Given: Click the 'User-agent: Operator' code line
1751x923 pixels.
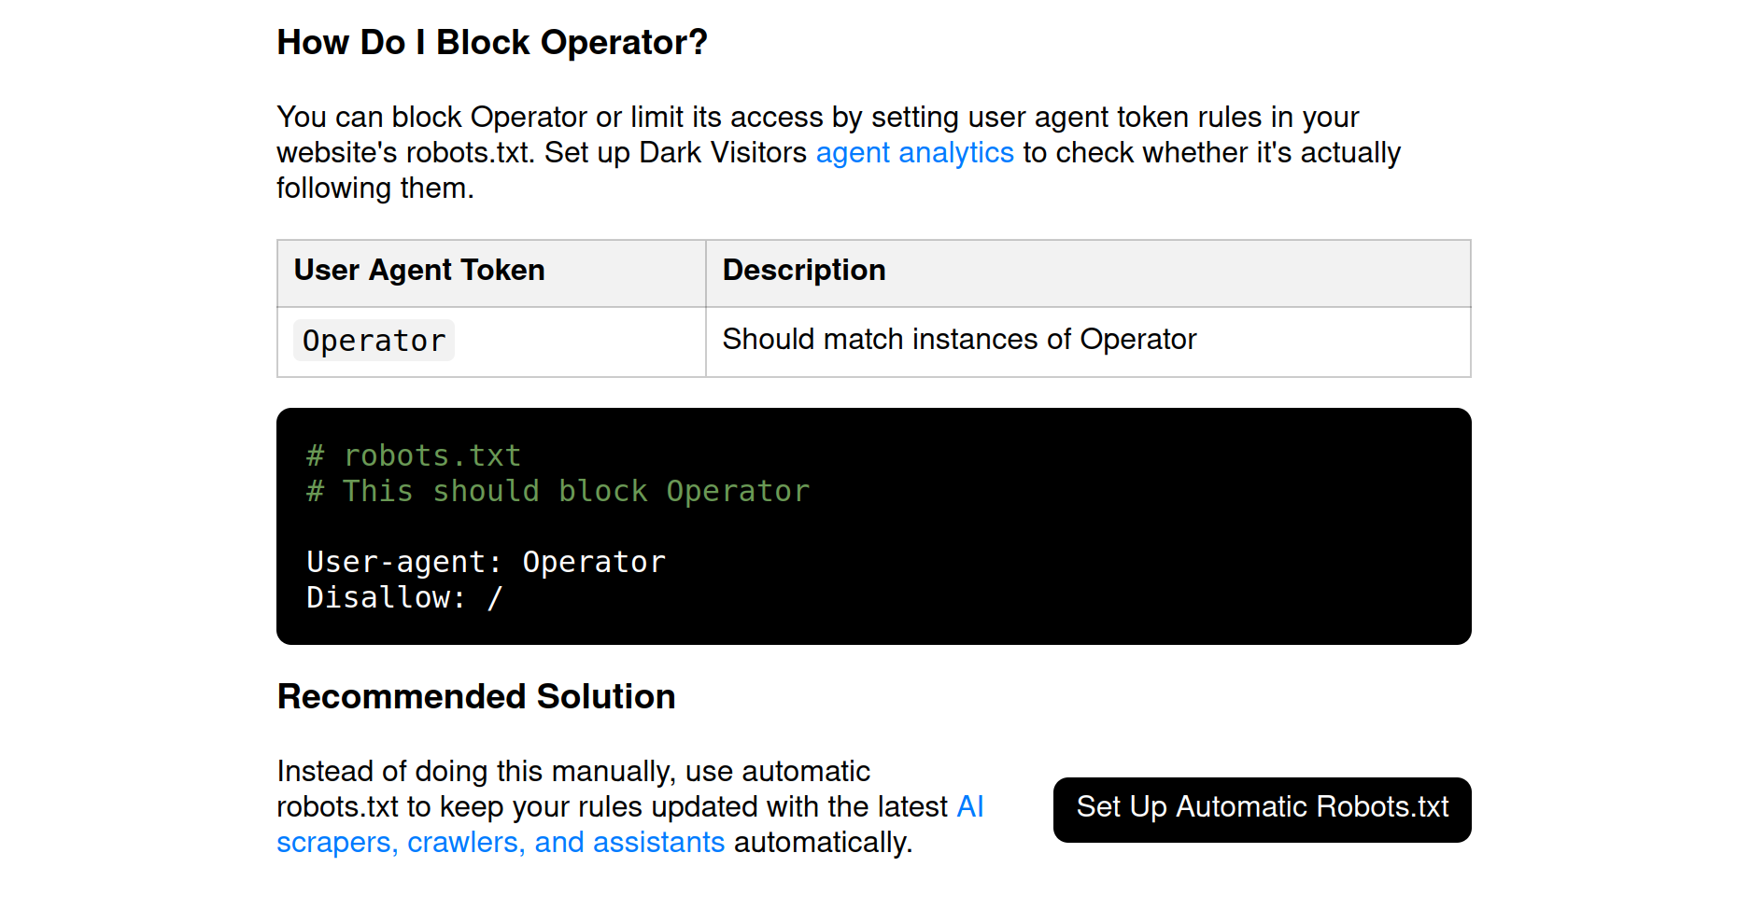Looking at the screenshot, I should (486, 563).
